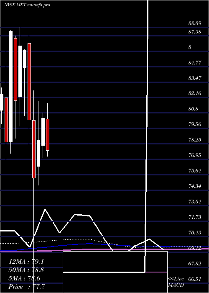Screen dimensions: 209x293
Task: Click the 75.64 price axis label
Action: [x=195, y=171]
